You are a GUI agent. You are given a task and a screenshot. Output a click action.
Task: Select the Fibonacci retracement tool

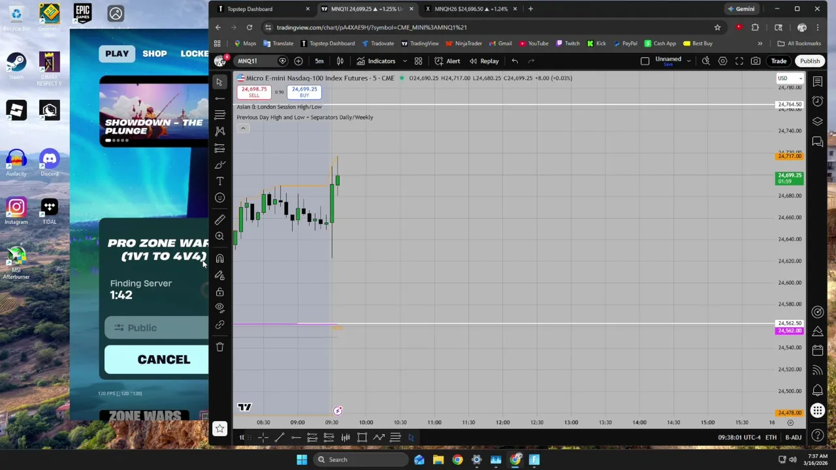pyautogui.click(x=219, y=115)
